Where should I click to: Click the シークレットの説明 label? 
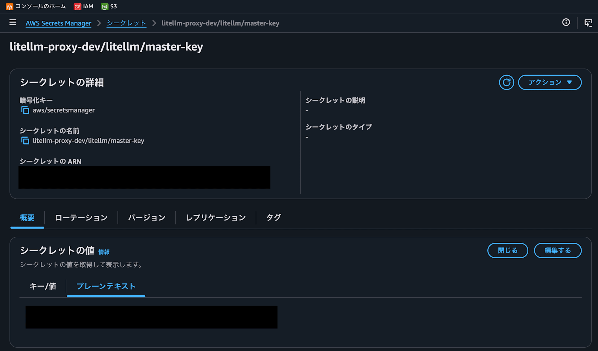coord(335,100)
